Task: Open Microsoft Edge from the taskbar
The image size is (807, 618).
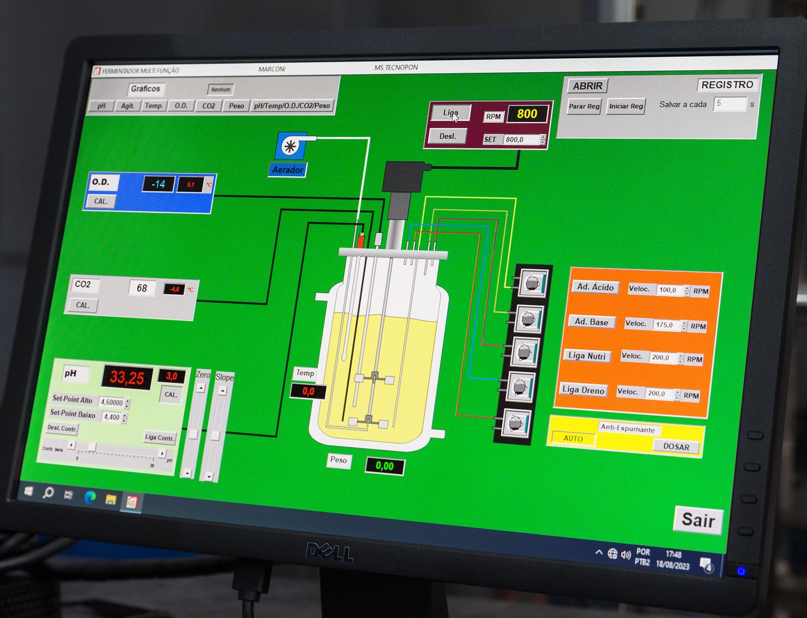Action: coord(90,497)
